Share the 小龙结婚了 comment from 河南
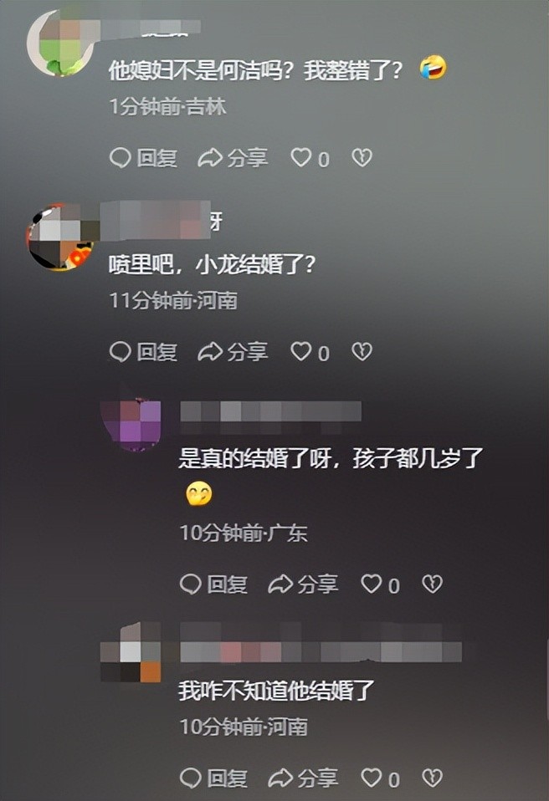Screen dimensions: 549x801 (233, 352)
